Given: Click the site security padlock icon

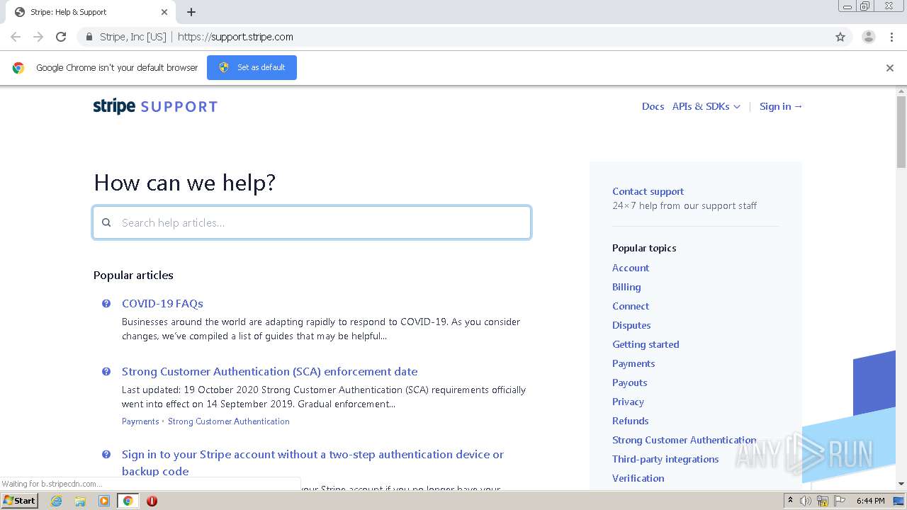Looking at the screenshot, I should coord(89,37).
